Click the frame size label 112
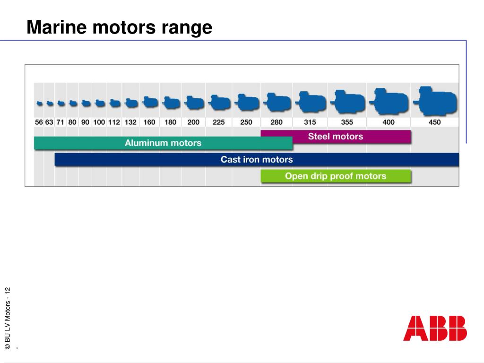 tap(114, 122)
